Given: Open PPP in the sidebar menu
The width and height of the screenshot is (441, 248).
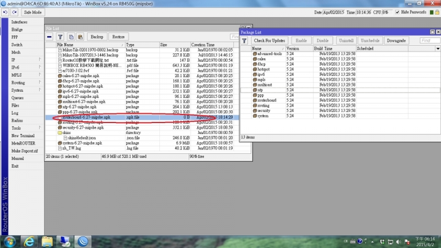Looking at the screenshot, I should tap(15, 37).
